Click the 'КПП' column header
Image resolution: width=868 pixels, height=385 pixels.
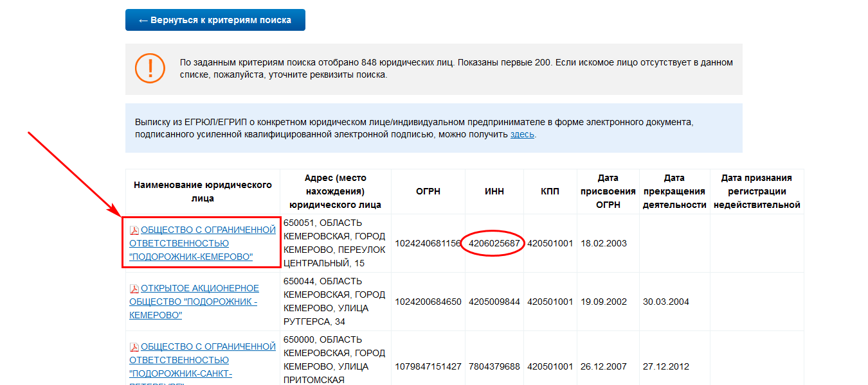[x=550, y=191]
